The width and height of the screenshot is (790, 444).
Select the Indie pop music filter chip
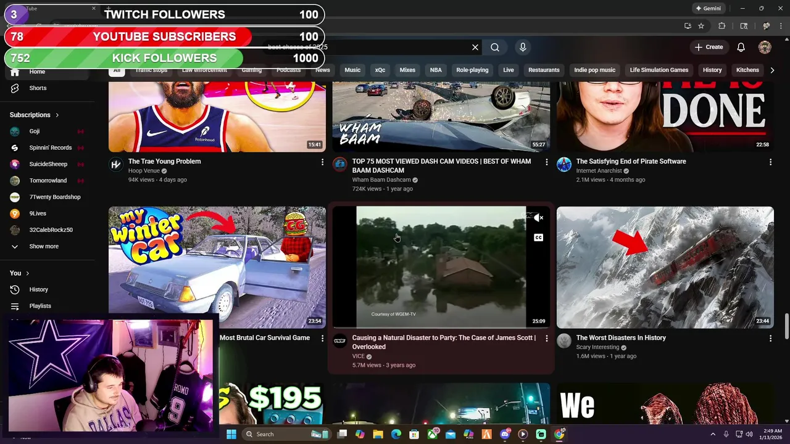pos(595,70)
